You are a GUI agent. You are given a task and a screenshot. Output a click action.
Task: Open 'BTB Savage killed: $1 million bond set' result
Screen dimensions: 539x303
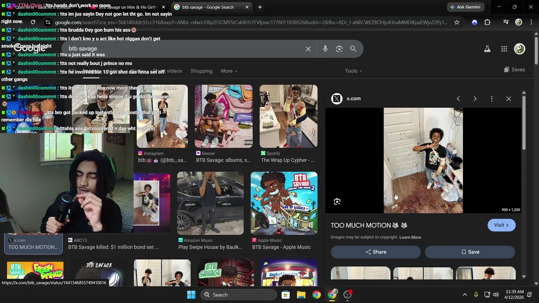(114, 247)
